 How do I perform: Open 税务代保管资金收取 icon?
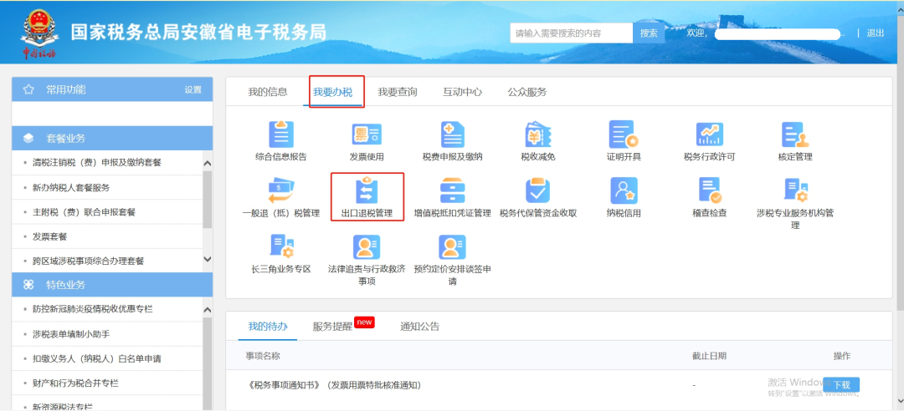coord(538,191)
